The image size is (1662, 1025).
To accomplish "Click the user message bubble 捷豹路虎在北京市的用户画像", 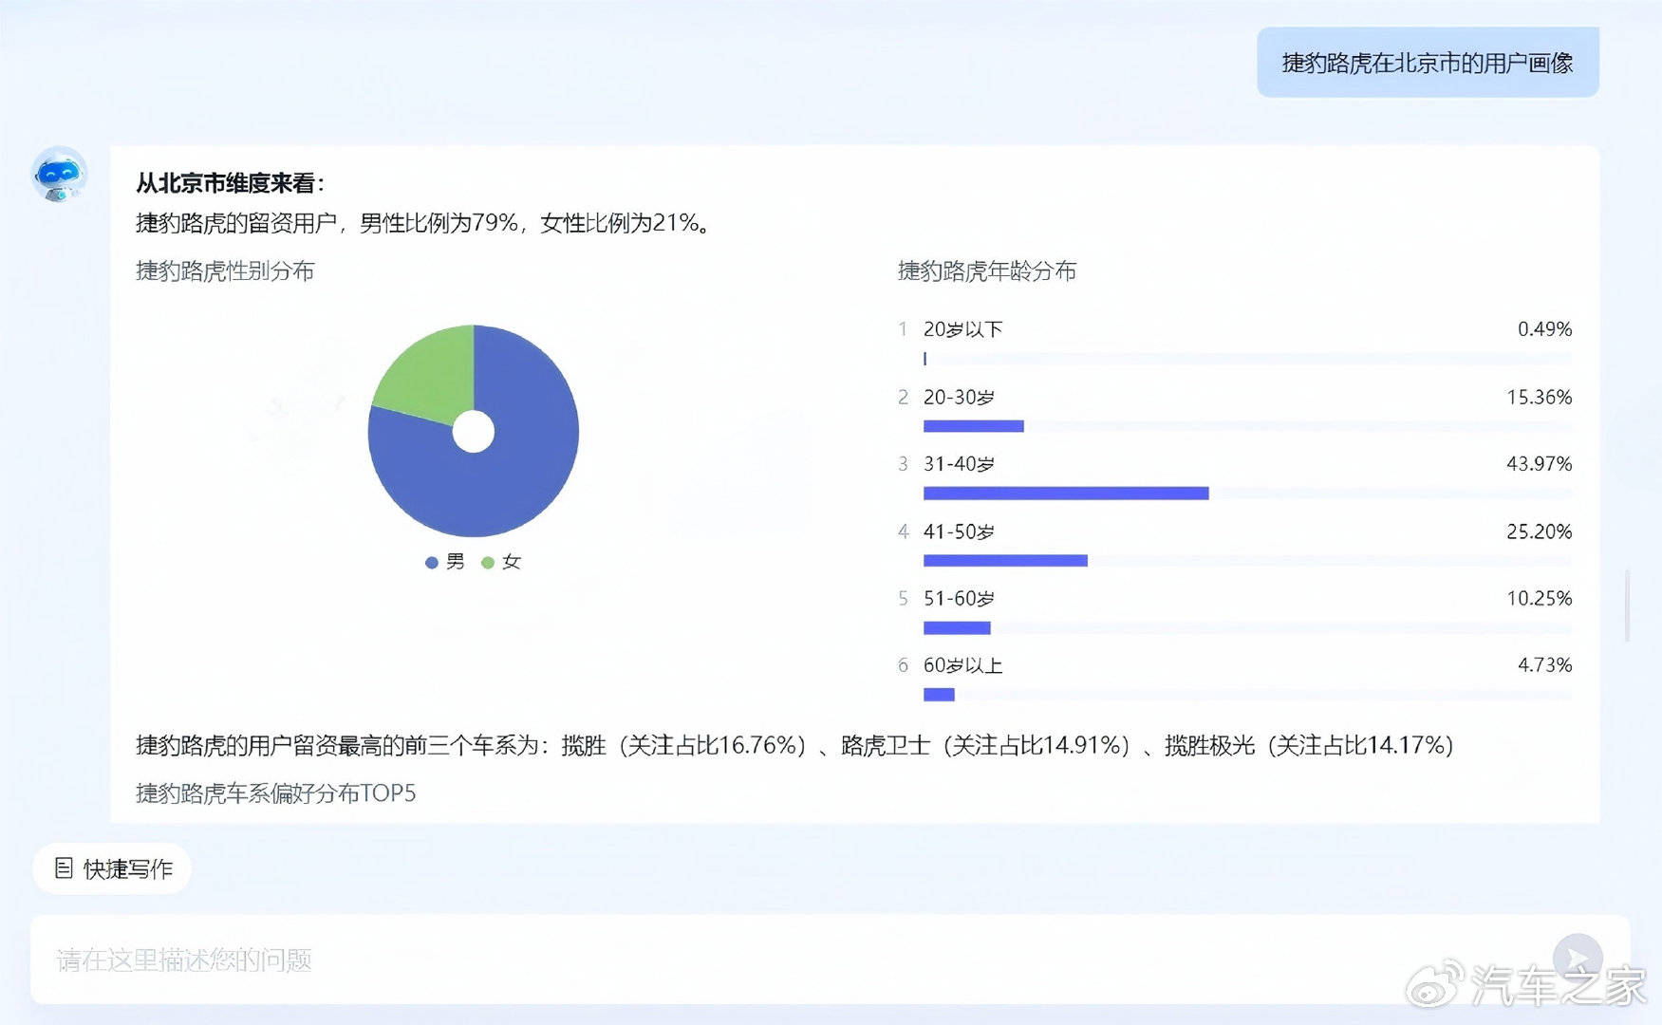I will click(1428, 63).
